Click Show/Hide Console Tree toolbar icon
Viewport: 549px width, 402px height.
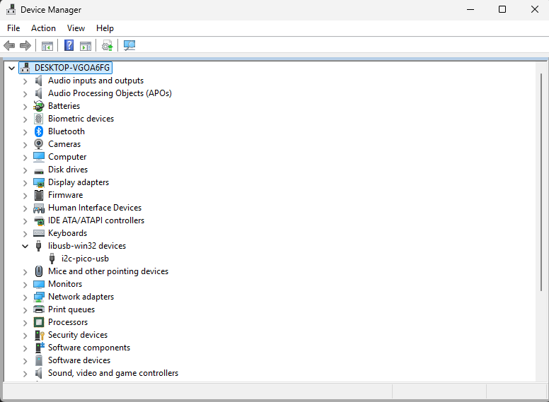[x=47, y=46]
